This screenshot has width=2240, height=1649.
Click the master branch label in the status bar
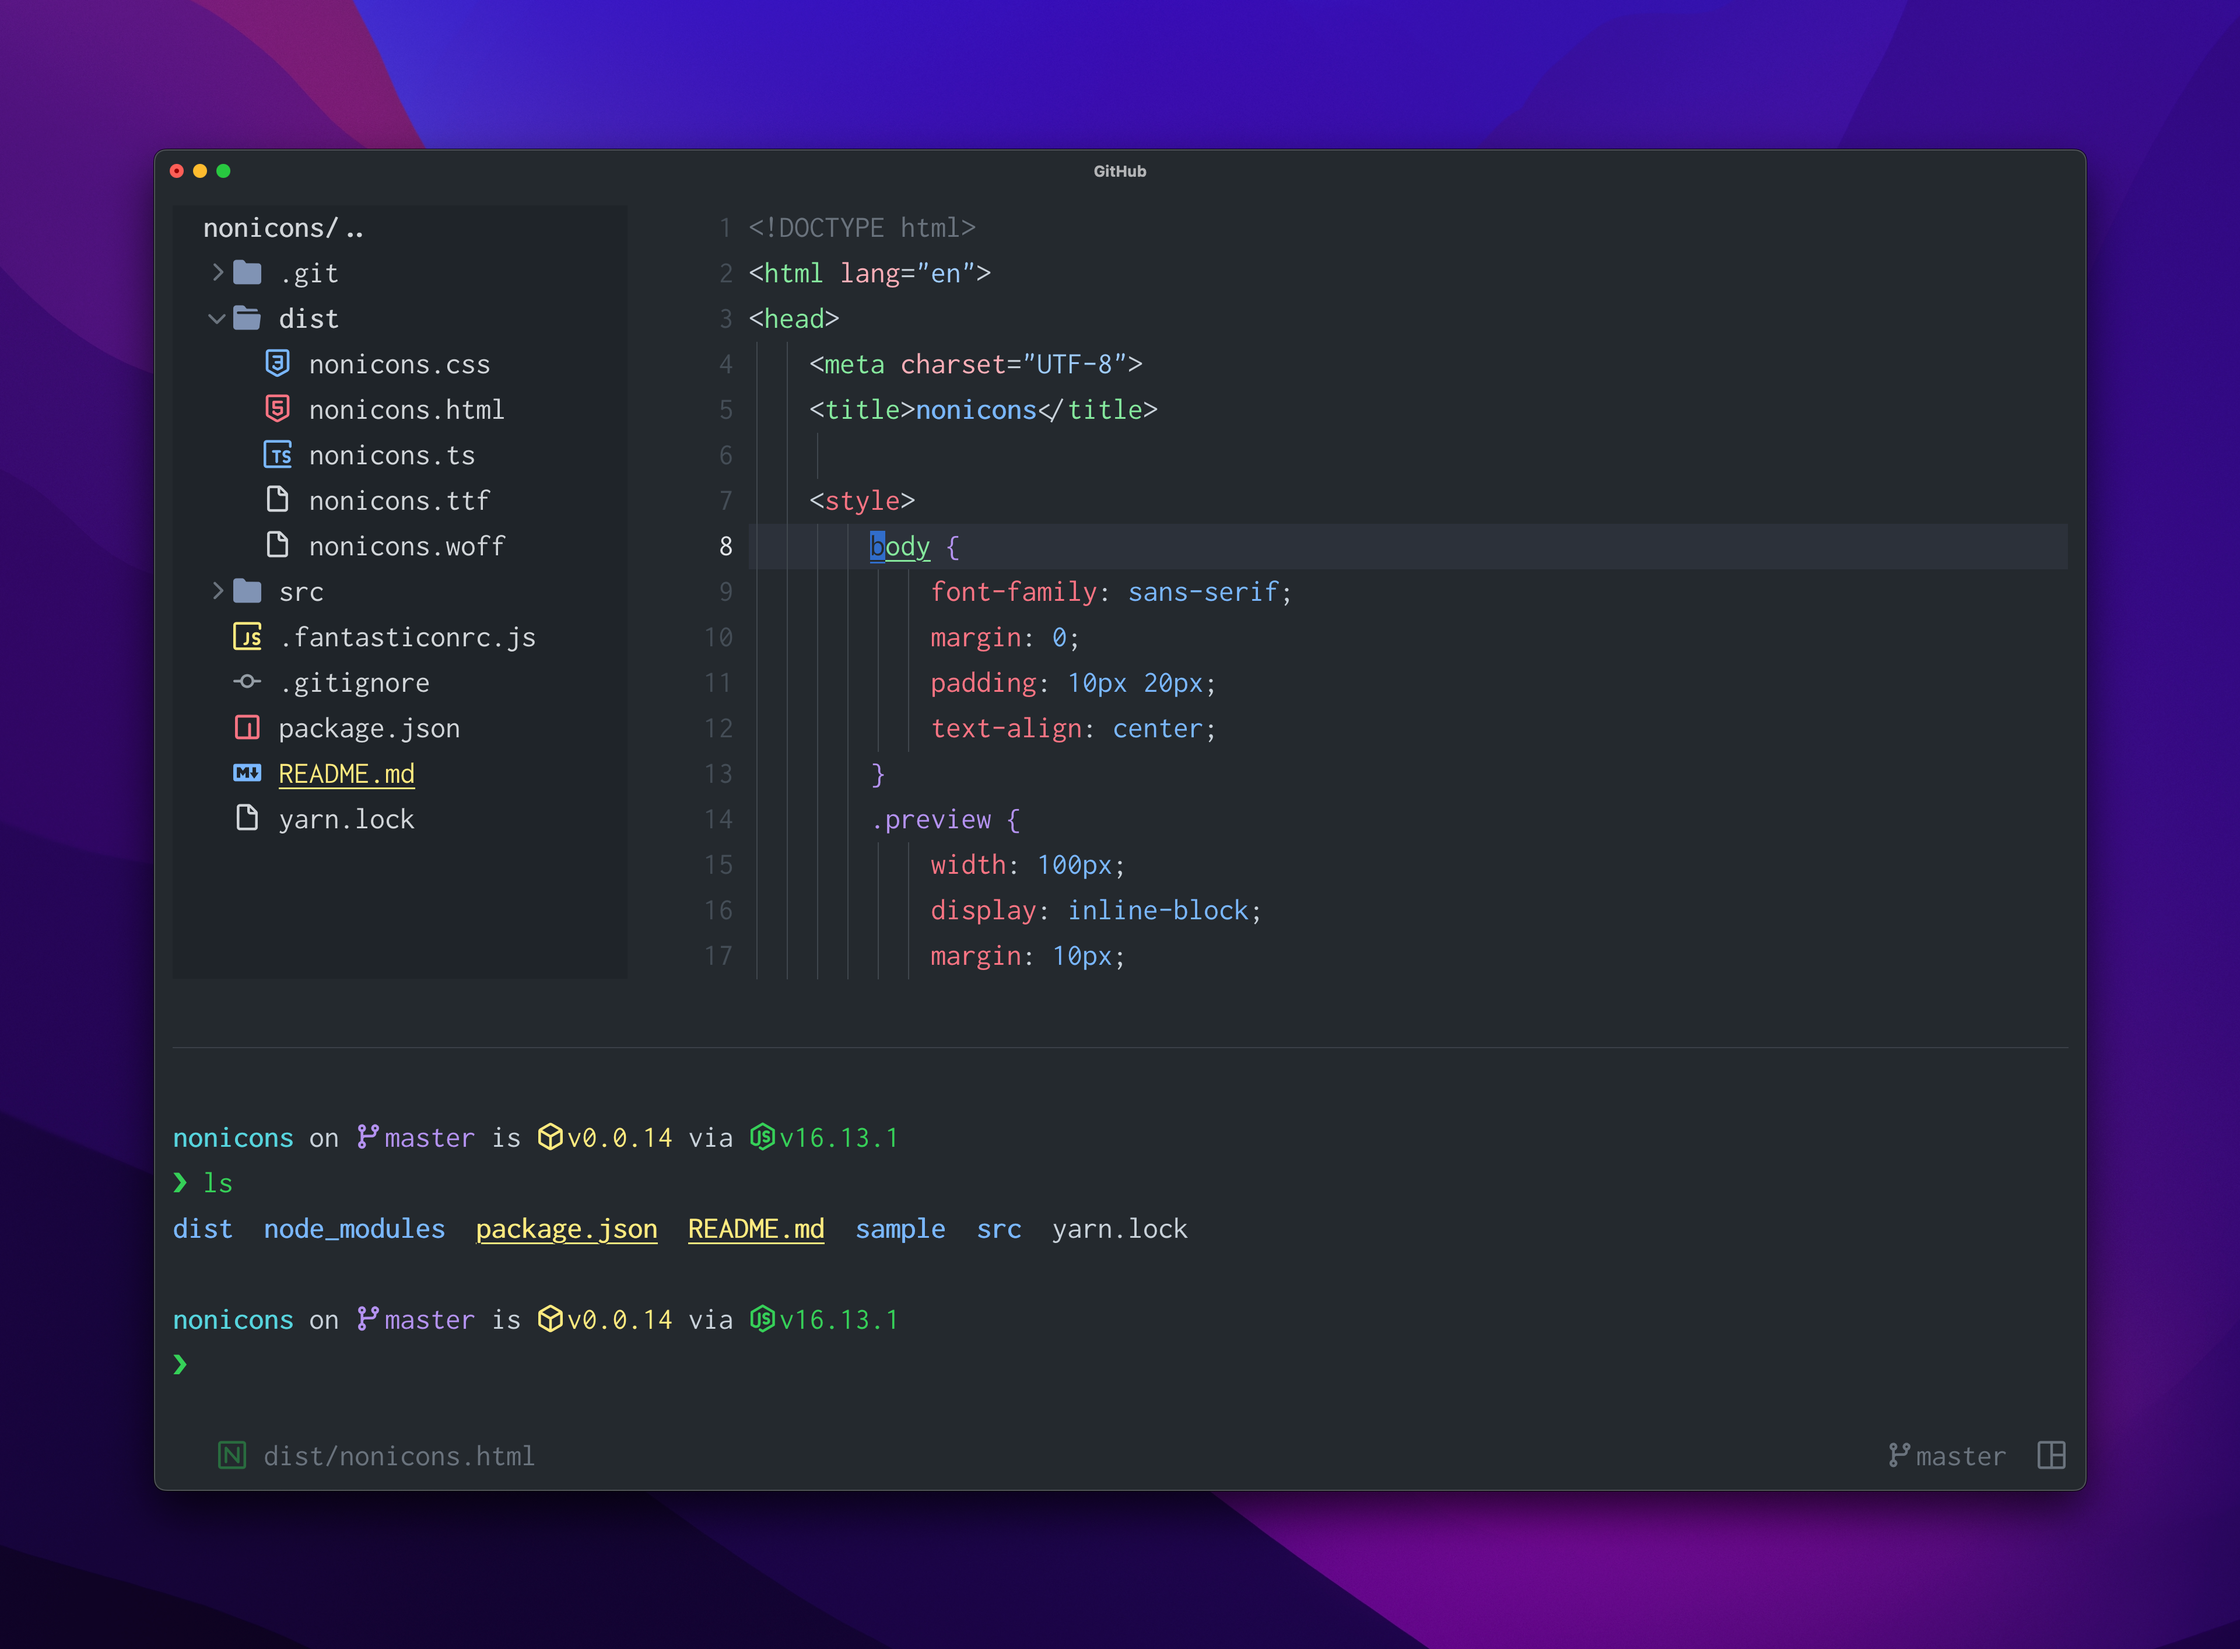pyautogui.click(x=1961, y=1457)
